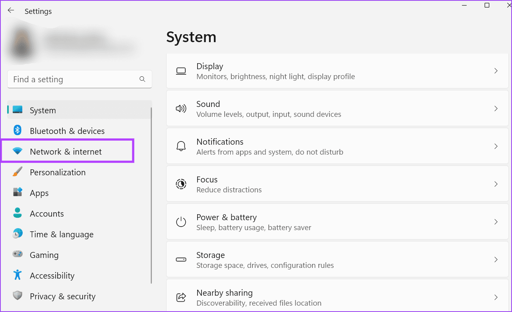The height and width of the screenshot is (312, 512).
Task: Click the Accounts person icon
Action: (17, 213)
